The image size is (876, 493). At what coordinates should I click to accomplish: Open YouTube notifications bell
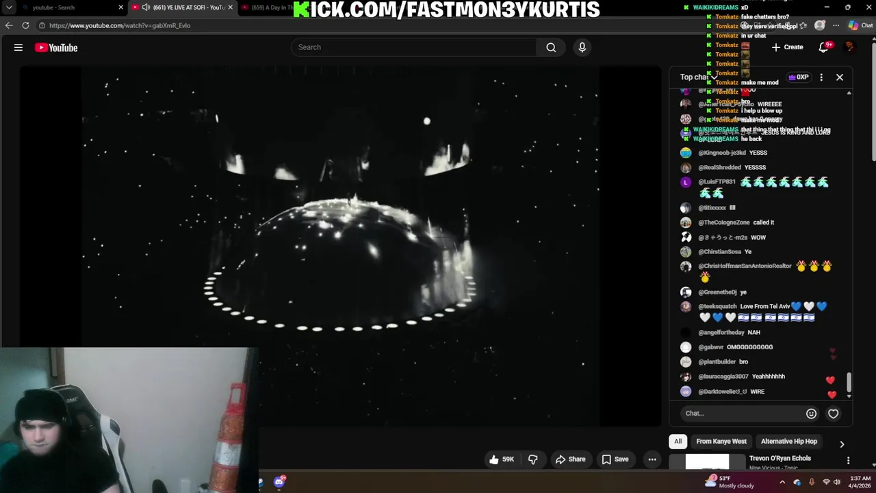click(824, 47)
